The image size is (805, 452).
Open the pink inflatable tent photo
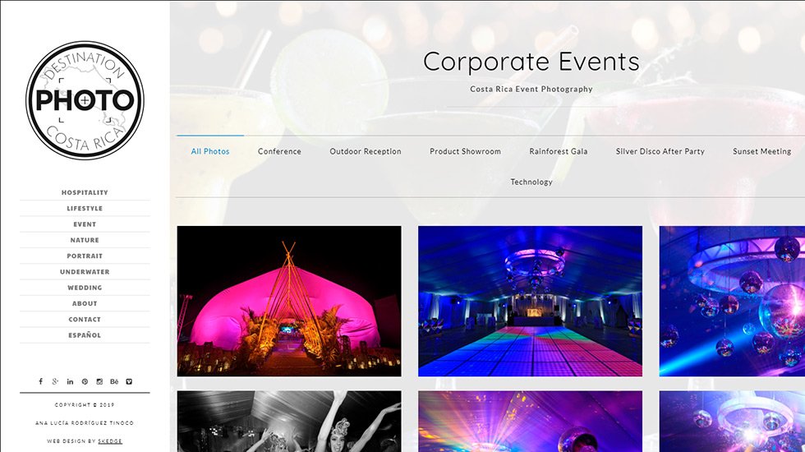(x=289, y=301)
